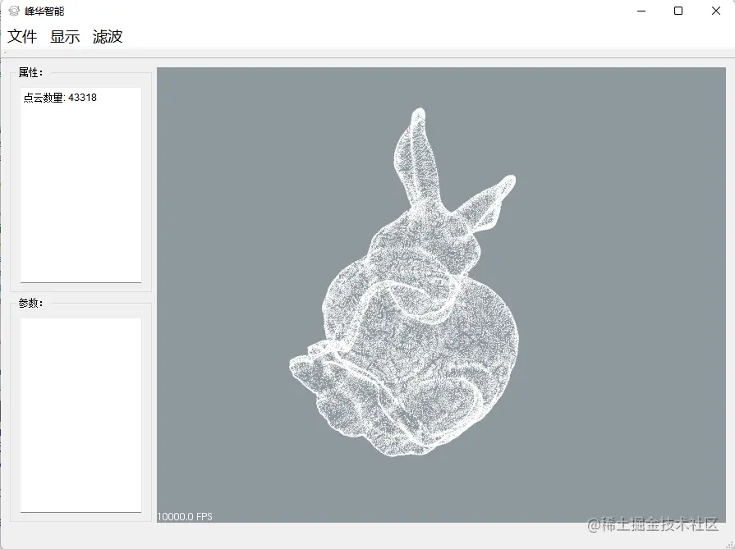Image resolution: width=735 pixels, height=549 pixels.
Task: Click the 属性: group label
Action: tap(31, 72)
